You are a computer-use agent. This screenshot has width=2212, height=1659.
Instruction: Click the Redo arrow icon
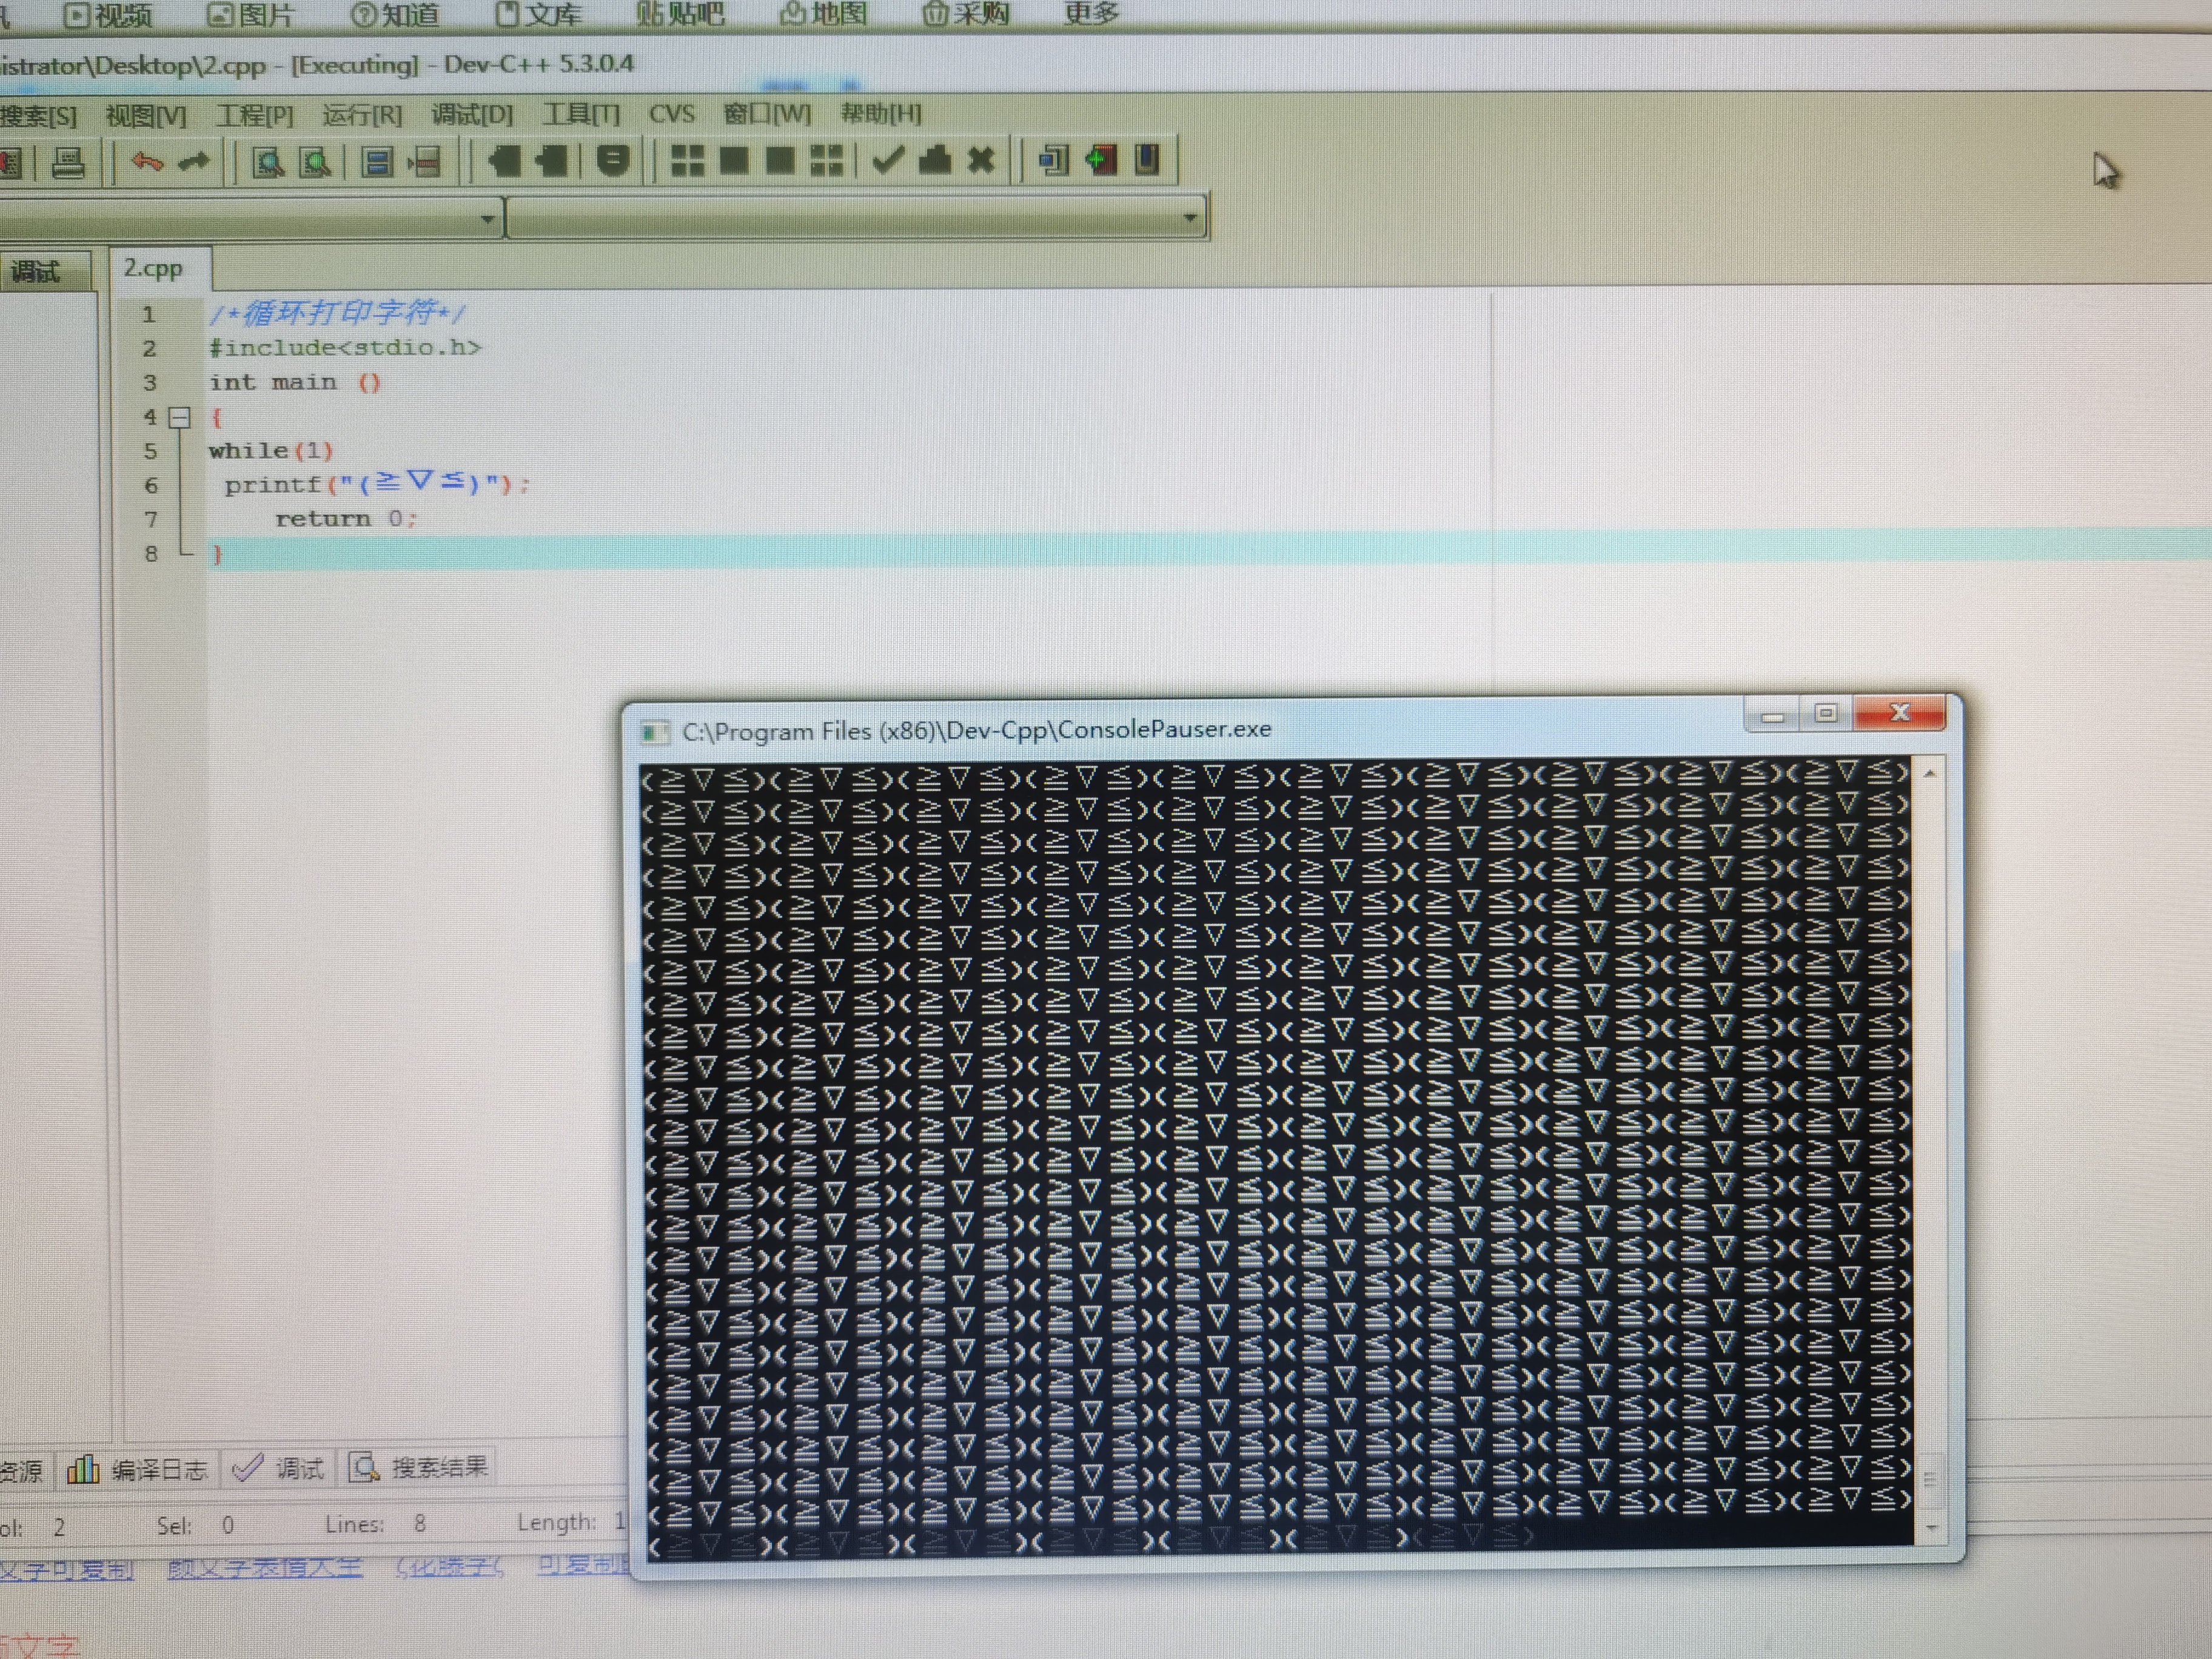click(x=194, y=161)
